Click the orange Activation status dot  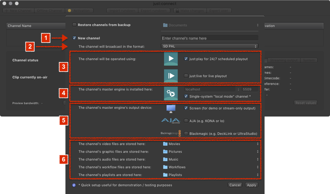coord(69,11)
